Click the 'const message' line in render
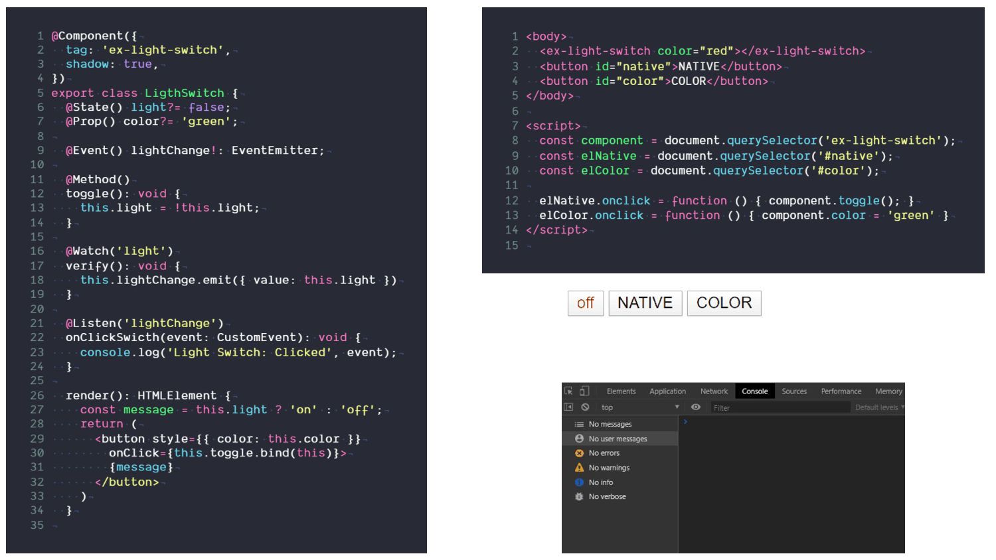This screenshot has width=996, height=560. pos(232,410)
